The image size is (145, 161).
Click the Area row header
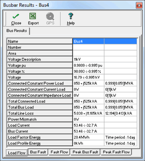[x=40, y=53]
